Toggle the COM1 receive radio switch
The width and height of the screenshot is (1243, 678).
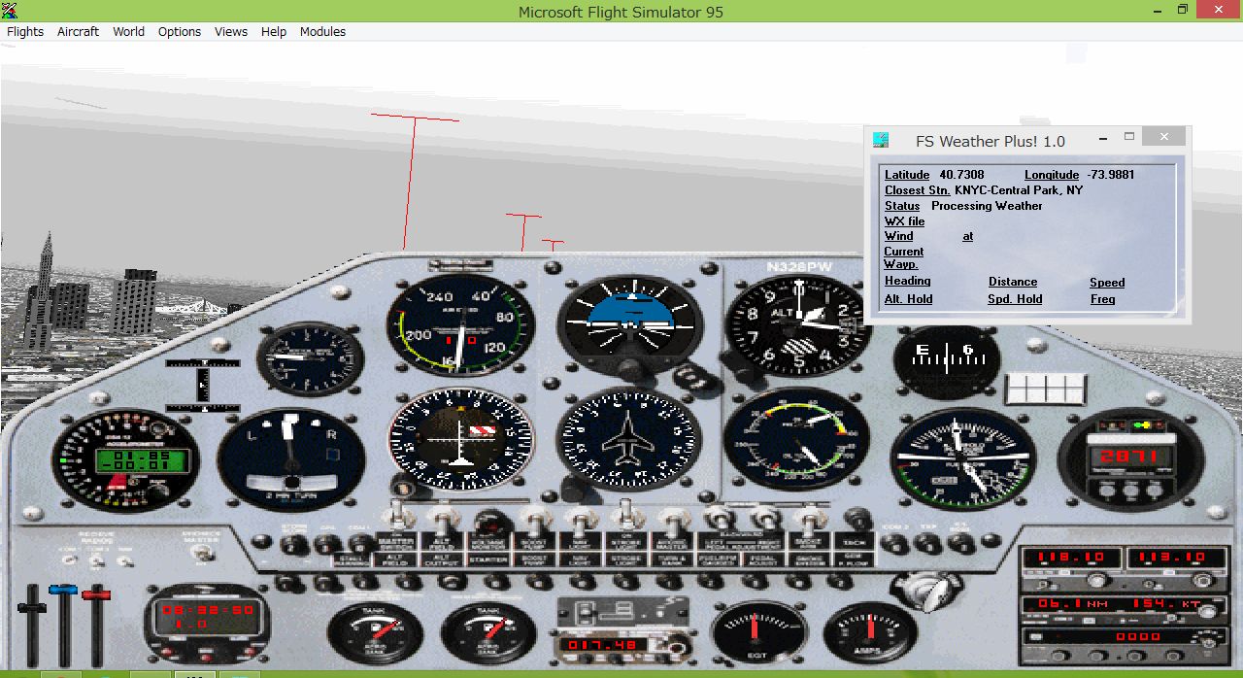[x=68, y=560]
